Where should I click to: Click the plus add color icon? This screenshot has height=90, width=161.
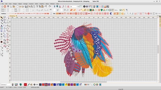tap(34, 84)
